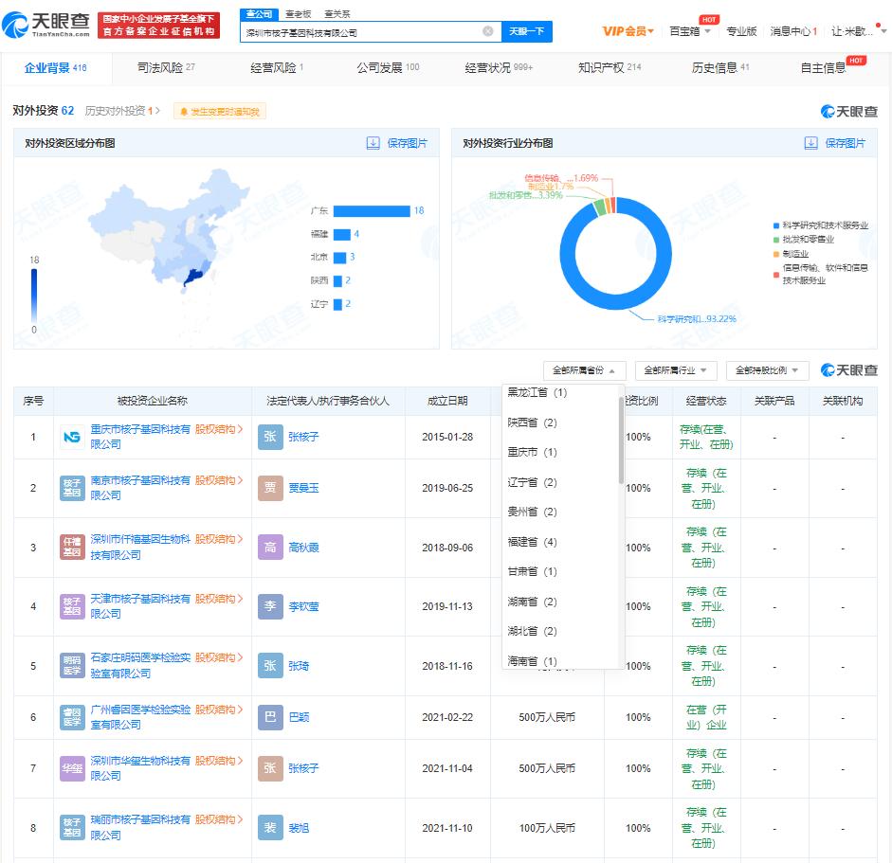Viewport: 892px width, 863px height.
Task: Click the 张 avatar next to 张核子 in row 1
Action: pyautogui.click(x=270, y=437)
